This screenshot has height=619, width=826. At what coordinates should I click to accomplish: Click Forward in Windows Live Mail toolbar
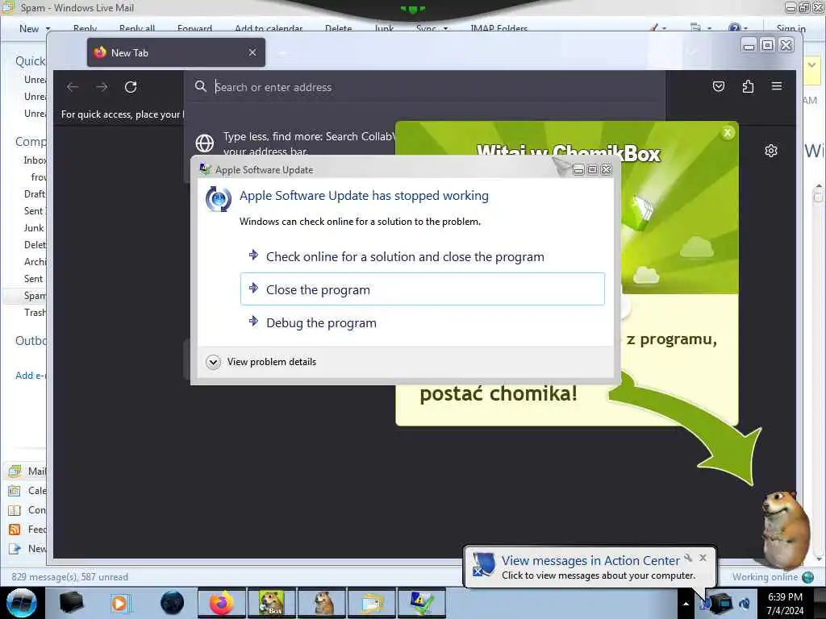pyautogui.click(x=195, y=28)
